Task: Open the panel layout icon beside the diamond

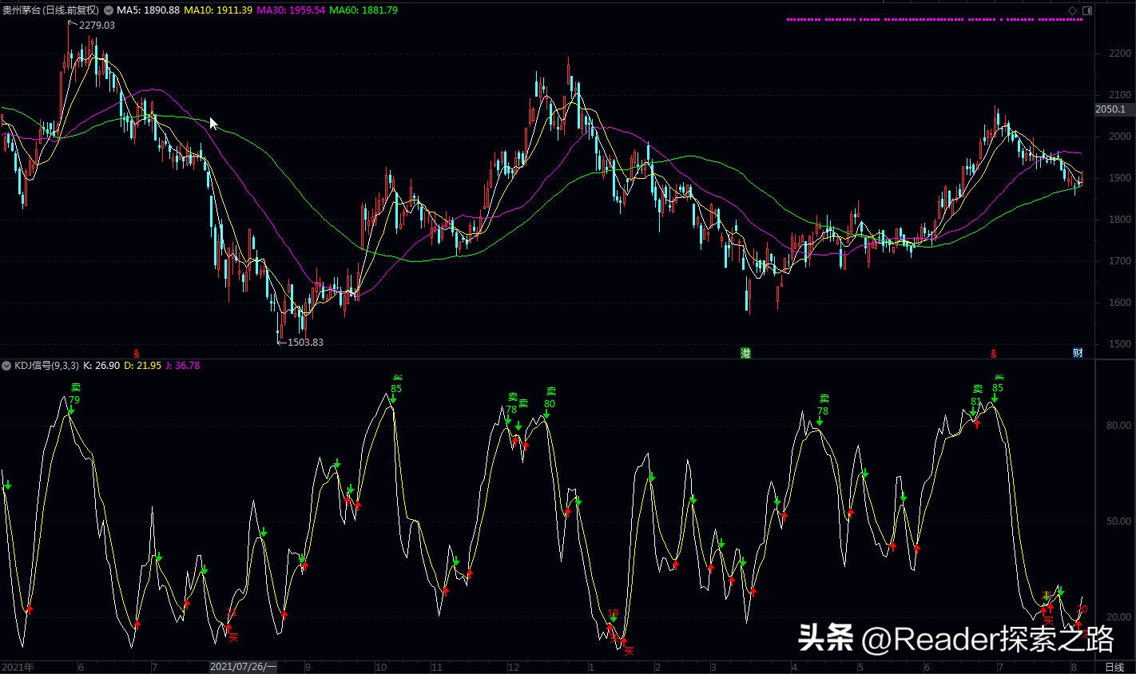Action: [x=1086, y=10]
